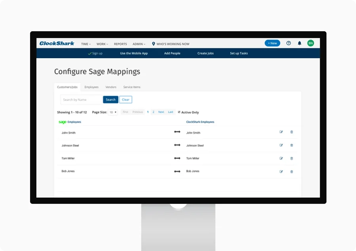Edit the John Smith mapping
Image resolution: width=356 pixels, height=251 pixels.
coord(281,132)
